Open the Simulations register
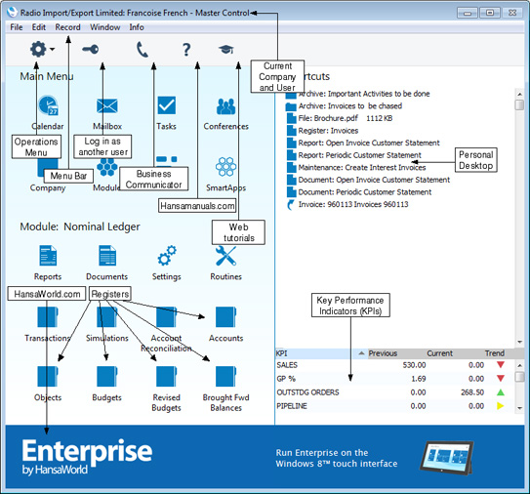This screenshot has height=494, width=530. pos(107,317)
